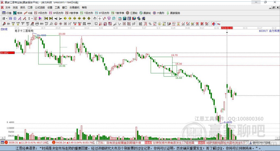Select the red target circle tool

click(56, 24)
